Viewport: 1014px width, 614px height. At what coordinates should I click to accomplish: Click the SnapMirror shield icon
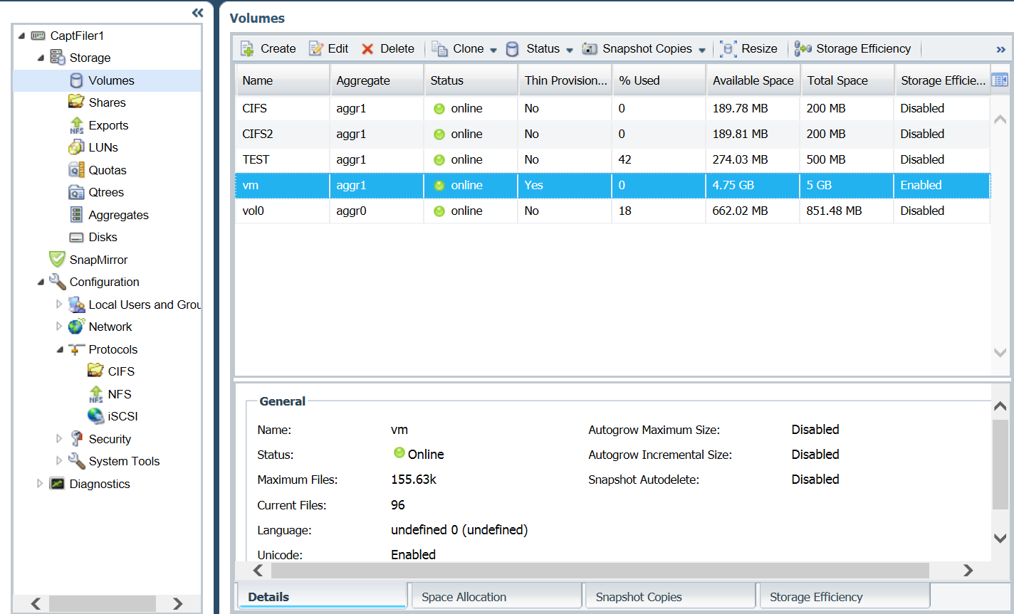57,260
